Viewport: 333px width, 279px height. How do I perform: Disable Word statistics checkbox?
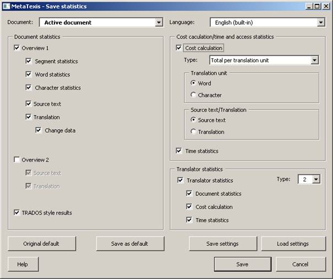[x=29, y=74]
